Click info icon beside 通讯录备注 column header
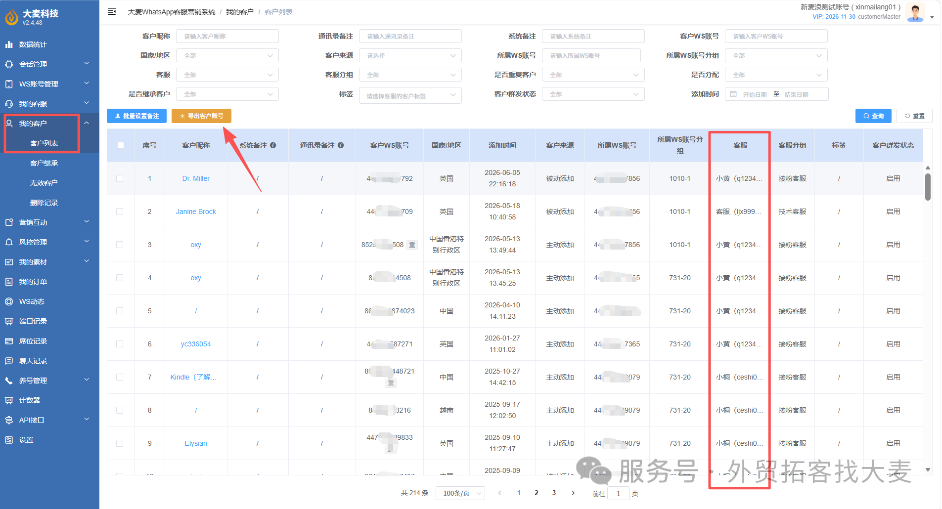942x509 pixels. pyautogui.click(x=341, y=145)
